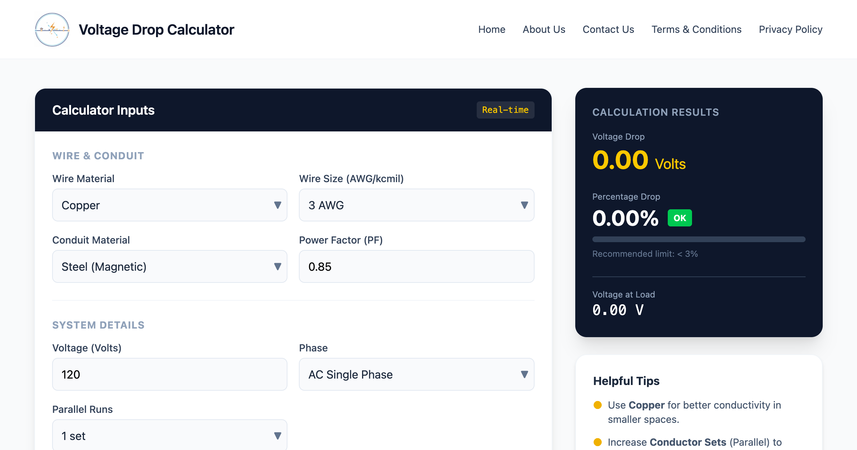Click the dropdown arrow on Conduit Material
This screenshot has width=857, height=450.
coord(277,266)
